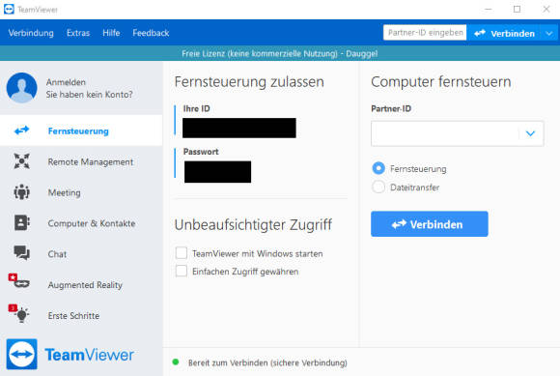Open Computer & Kontakte sidebar tab
Viewport: 560px width, 376px height.
(x=81, y=223)
